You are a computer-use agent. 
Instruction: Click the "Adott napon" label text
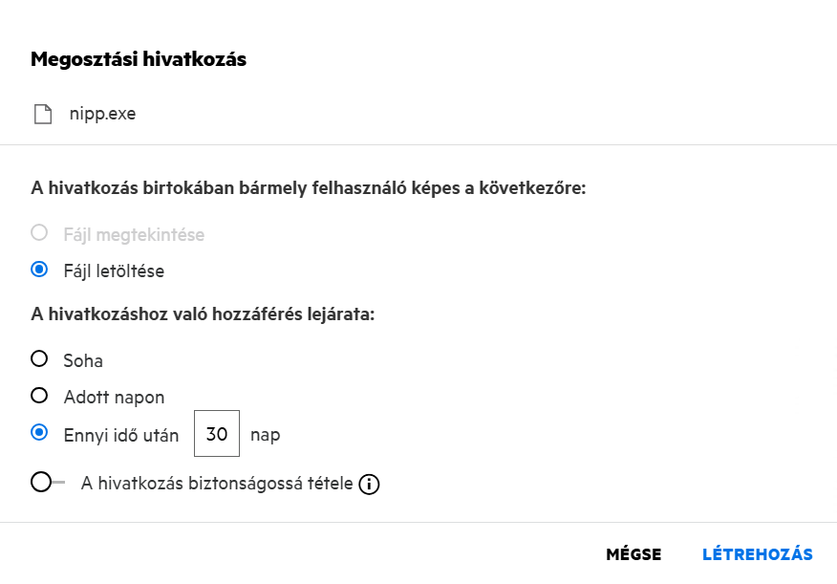pyautogui.click(x=114, y=397)
